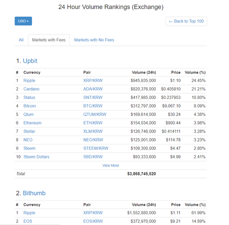Switch to the All tab
This screenshot has width=229, height=225.
[21, 40]
